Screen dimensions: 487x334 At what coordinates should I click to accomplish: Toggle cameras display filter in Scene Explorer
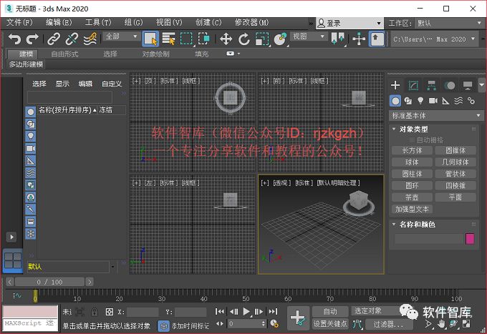[30, 148]
